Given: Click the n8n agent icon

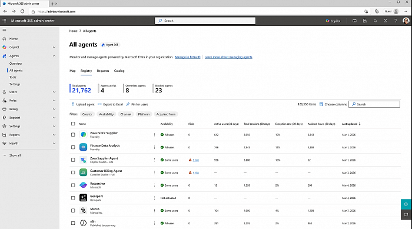Looking at the screenshot, I should [x=84, y=223].
